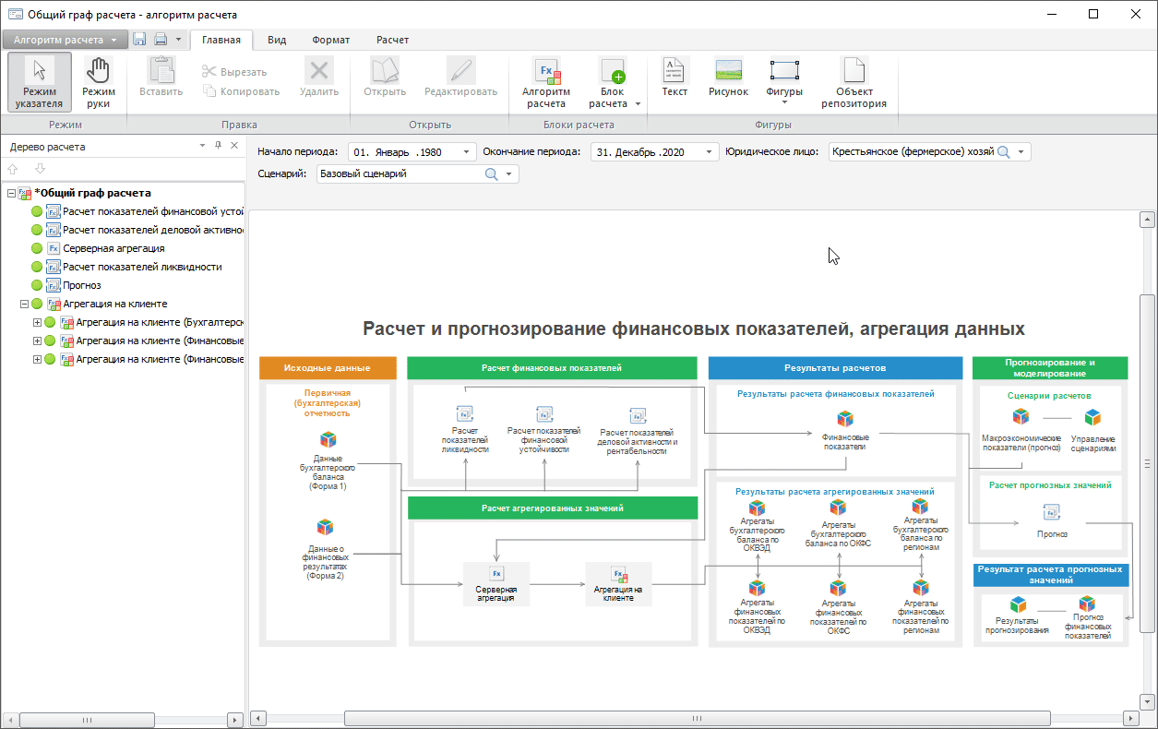Click the search icon in Сценарий field
The image size is (1158, 729).
coord(491,173)
